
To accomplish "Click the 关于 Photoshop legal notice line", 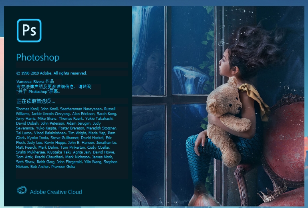I will click(x=38, y=91).
